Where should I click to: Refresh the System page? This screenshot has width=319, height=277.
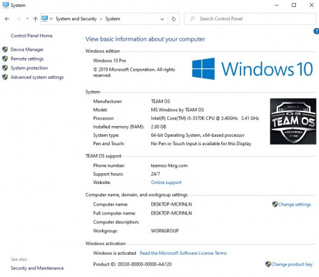(x=174, y=19)
